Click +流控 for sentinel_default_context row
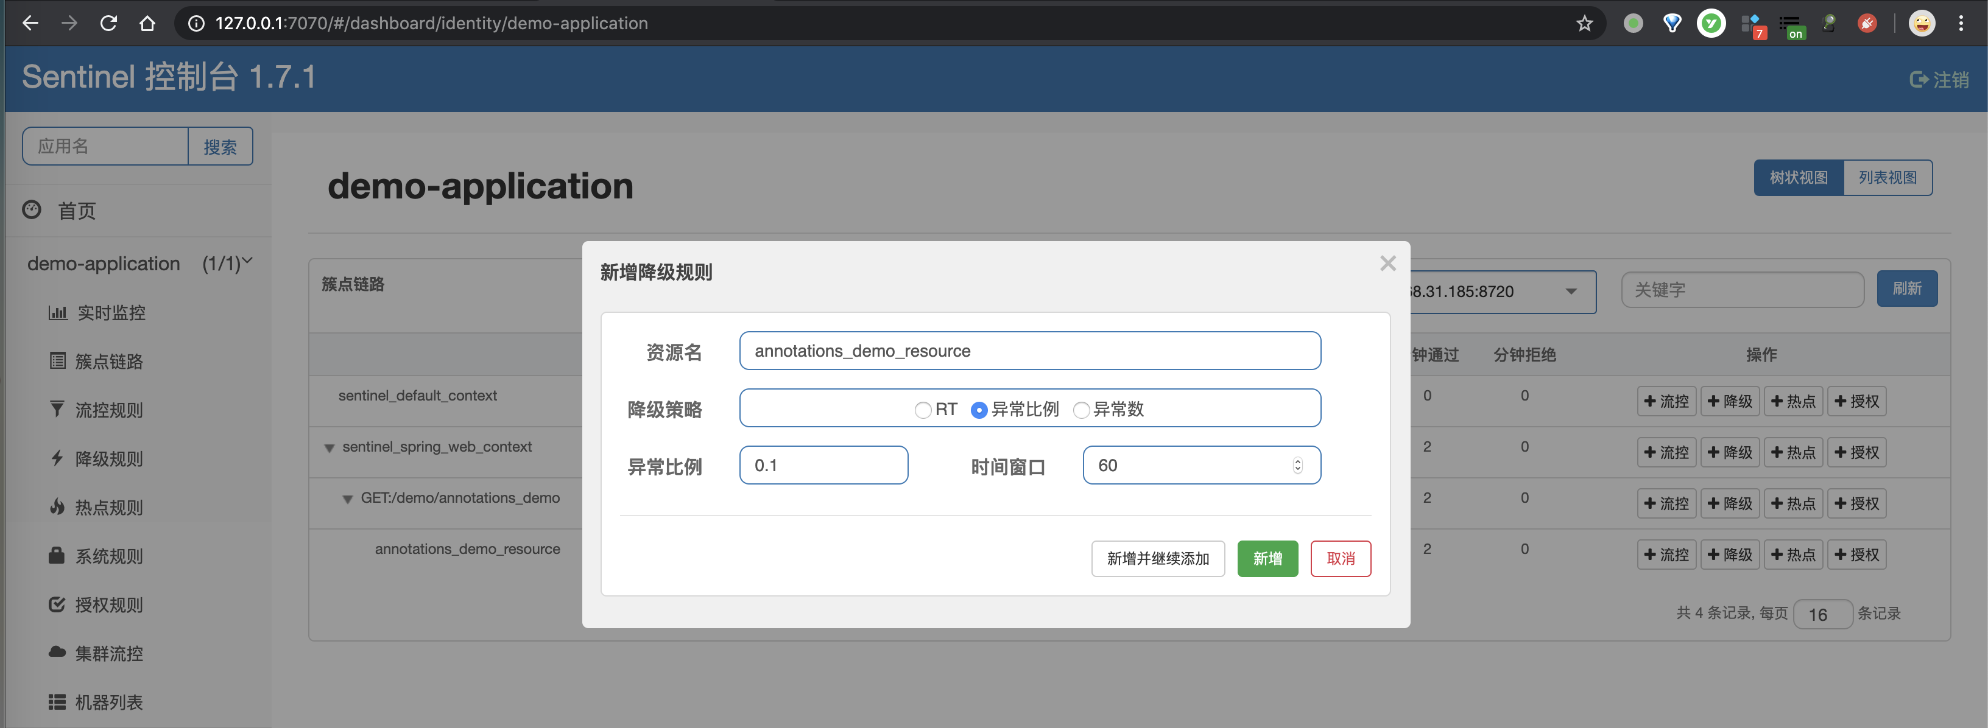This screenshot has width=1988, height=728. [1666, 401]
